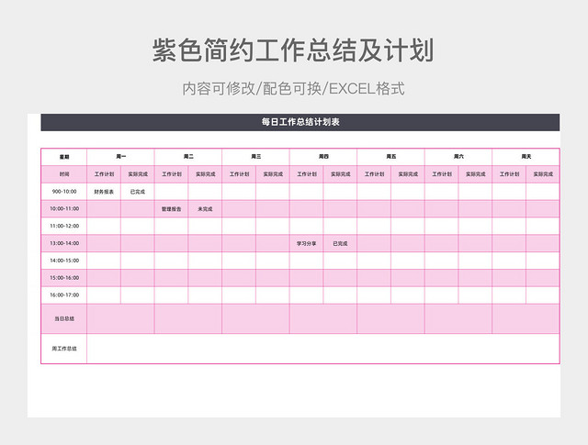Click 实际完成 under 周四
Screen dimensions: 588x445
coord(340,174)
